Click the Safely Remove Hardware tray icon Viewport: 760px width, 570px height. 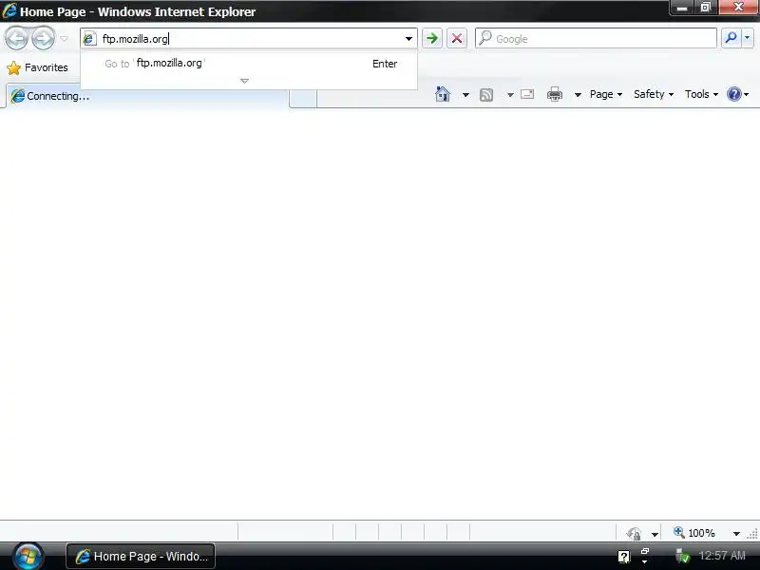click(x=682, y=556)
